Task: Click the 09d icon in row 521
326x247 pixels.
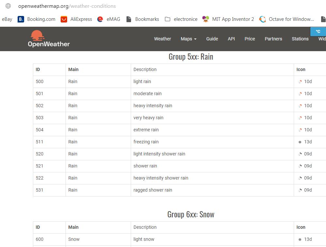Action: pyautogui.click(x=300, y=166)
